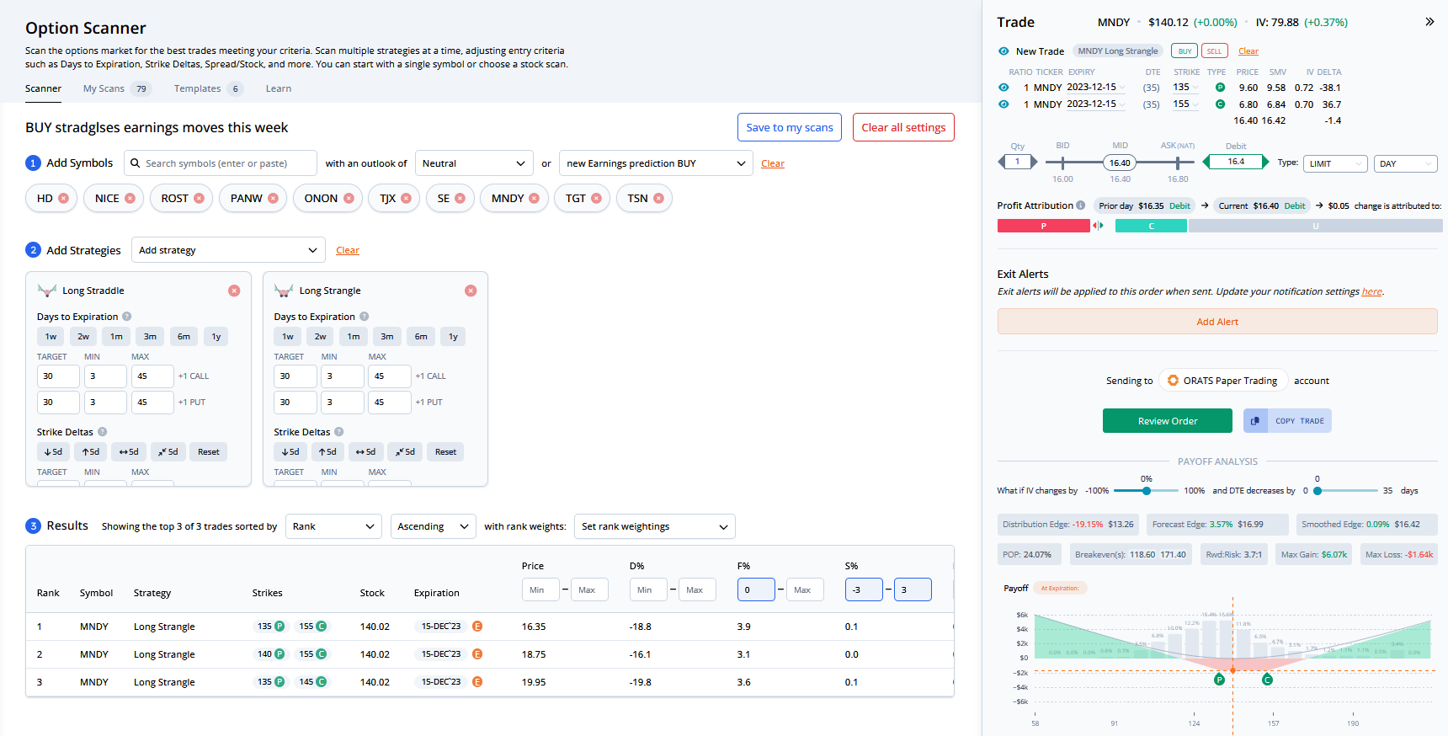Open the new Earnings prediction BUY dropdown
This screenshot has height=736, width=1448.
(656, 163)
